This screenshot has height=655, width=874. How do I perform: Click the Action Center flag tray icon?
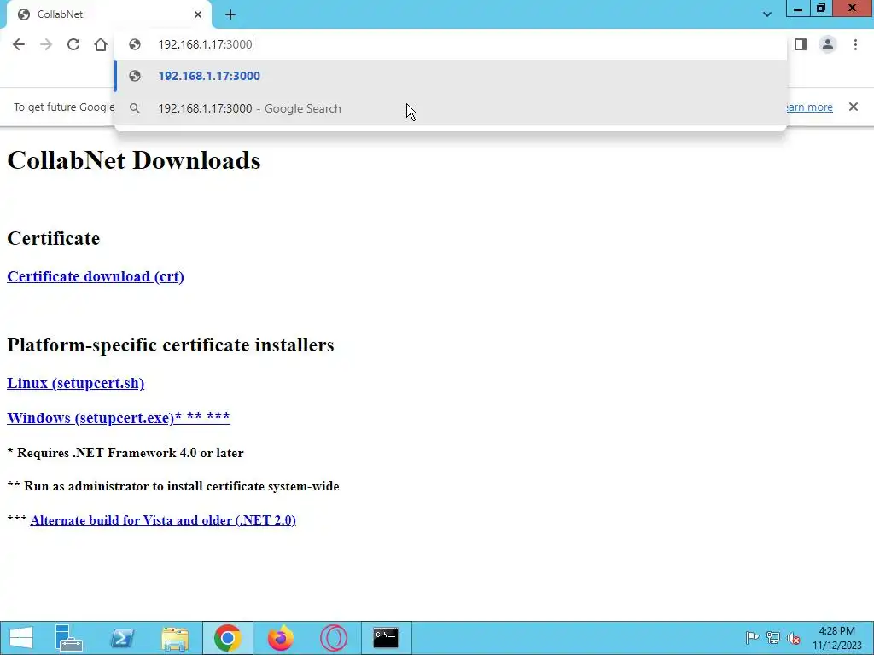click(752, 638)
